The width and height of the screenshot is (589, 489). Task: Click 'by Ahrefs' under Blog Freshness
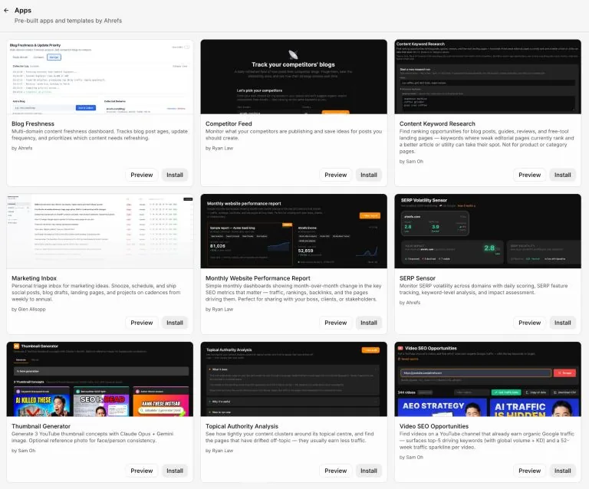(21, 148)
